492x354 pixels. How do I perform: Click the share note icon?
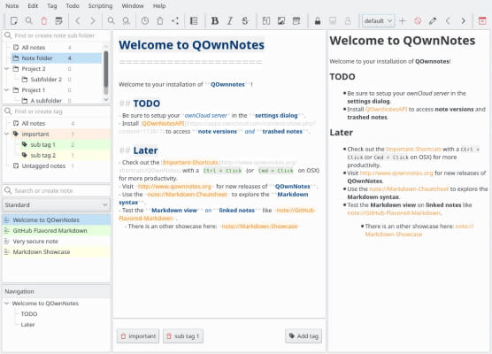[175, 21]
